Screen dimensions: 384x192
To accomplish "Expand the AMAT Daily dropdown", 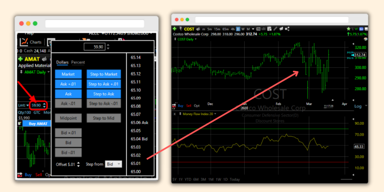I will [x=48, y=72].
